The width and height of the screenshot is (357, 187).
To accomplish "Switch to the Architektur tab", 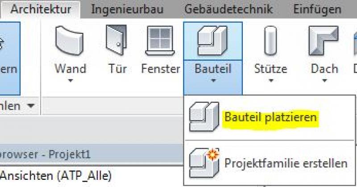I will tap(42, 9).
